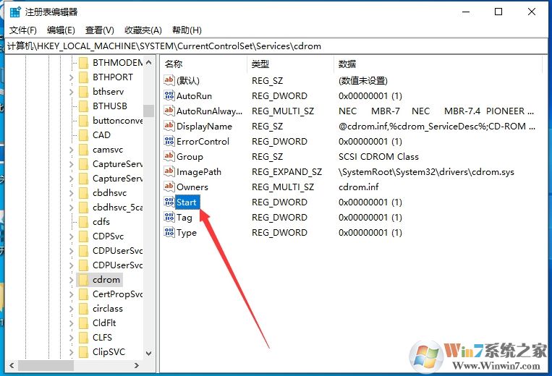Click the cbdhsvc folder icon

click(x=83, y=193)
